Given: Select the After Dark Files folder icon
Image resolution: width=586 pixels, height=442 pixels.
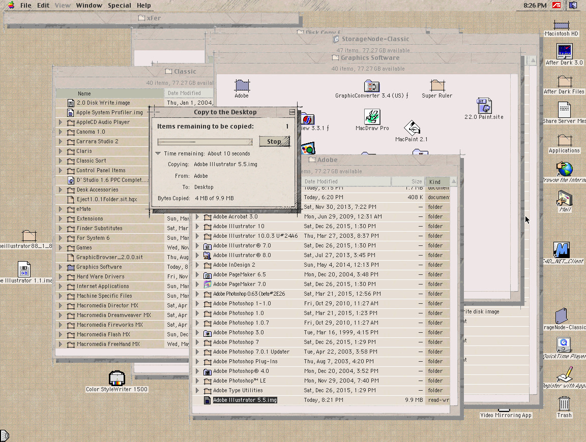Looking at the screenshot, I should [x=564, y=81].
